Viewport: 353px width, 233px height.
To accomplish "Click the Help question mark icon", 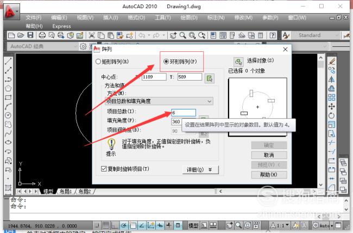I will click(x=273, y=35).
